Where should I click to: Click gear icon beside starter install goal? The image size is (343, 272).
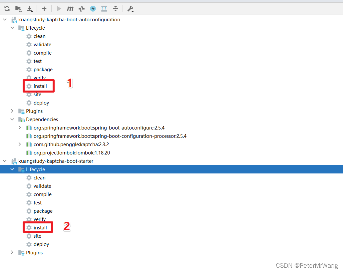[x=29, y=228]
